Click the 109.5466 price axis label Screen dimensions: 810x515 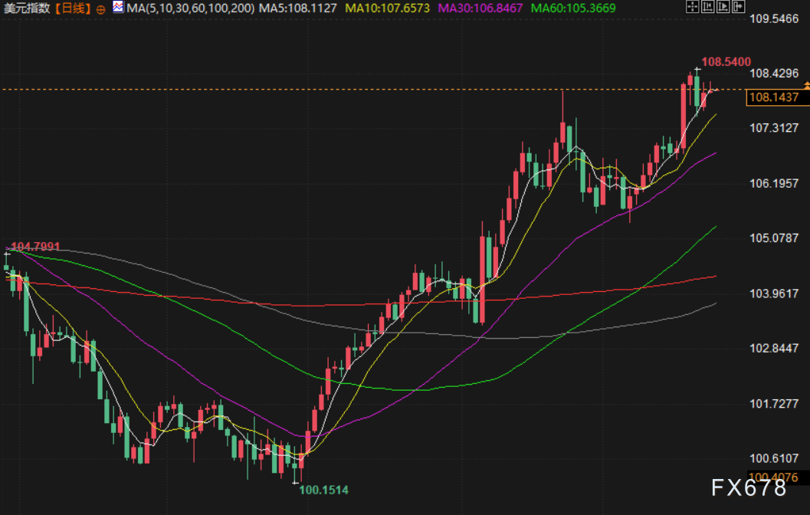[x=775, y=18]
